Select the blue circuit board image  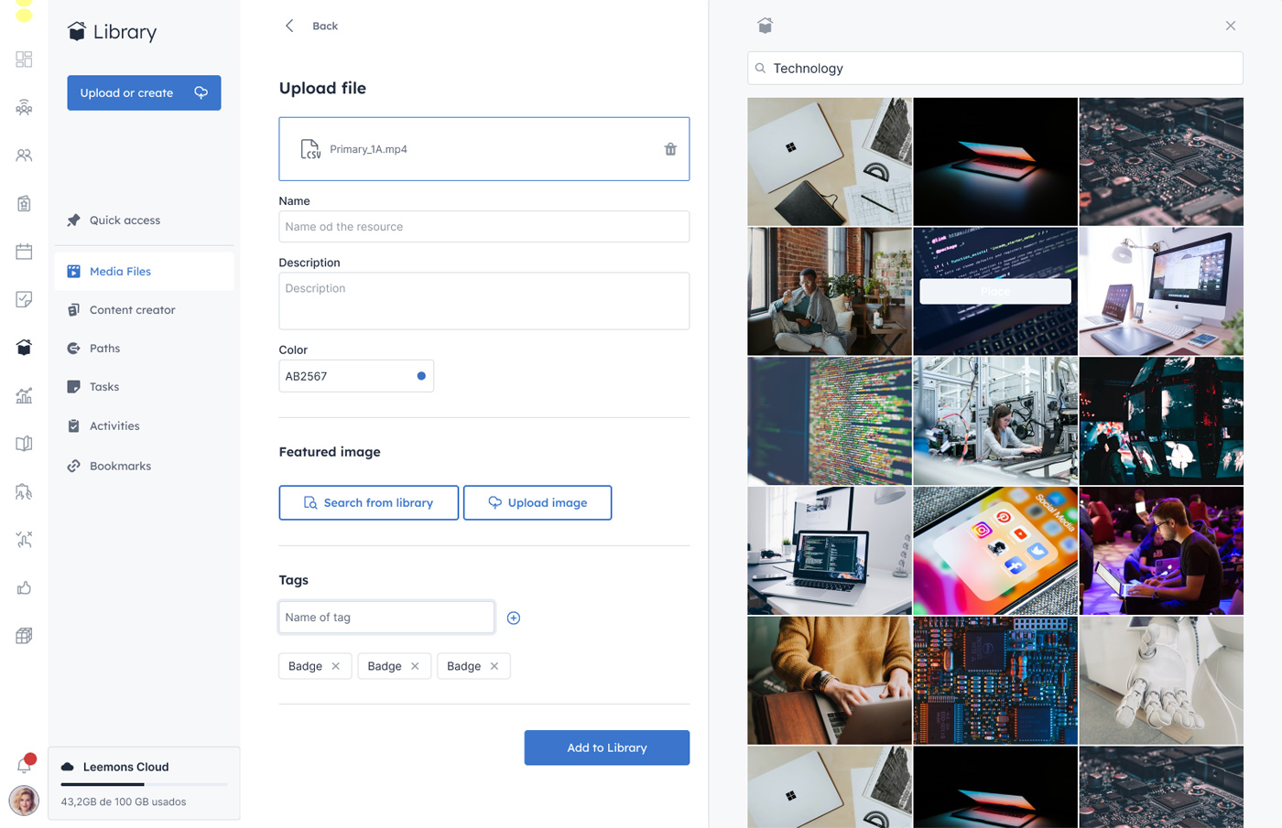[995, 681]
